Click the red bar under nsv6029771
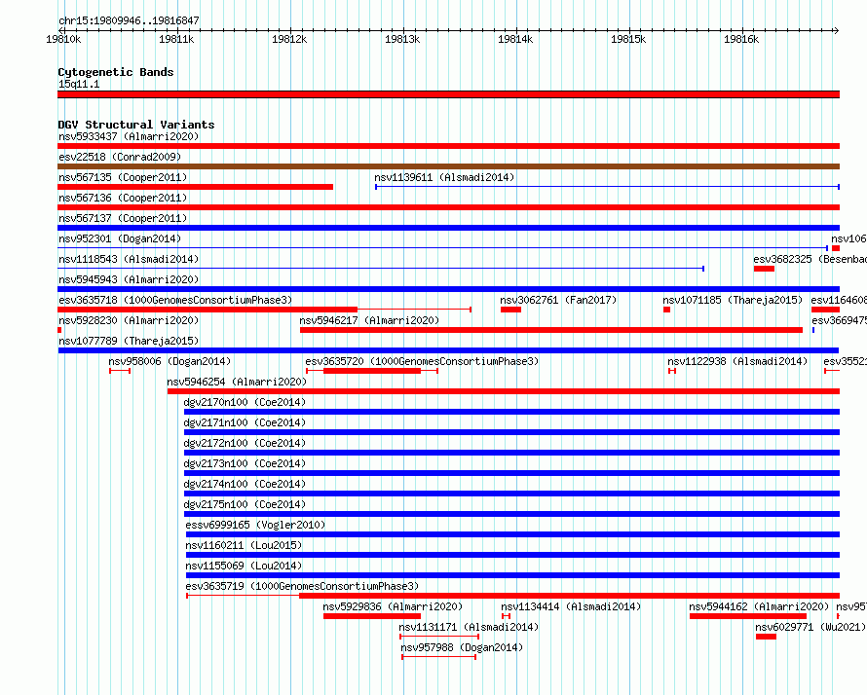 pos(766,637)
